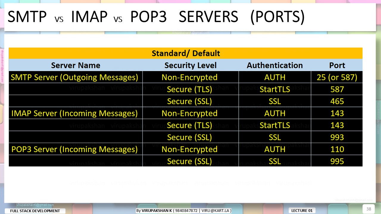Select the port cell reading only "587"
The width and height of the screenshot is (381, 214).
point(337,89)
